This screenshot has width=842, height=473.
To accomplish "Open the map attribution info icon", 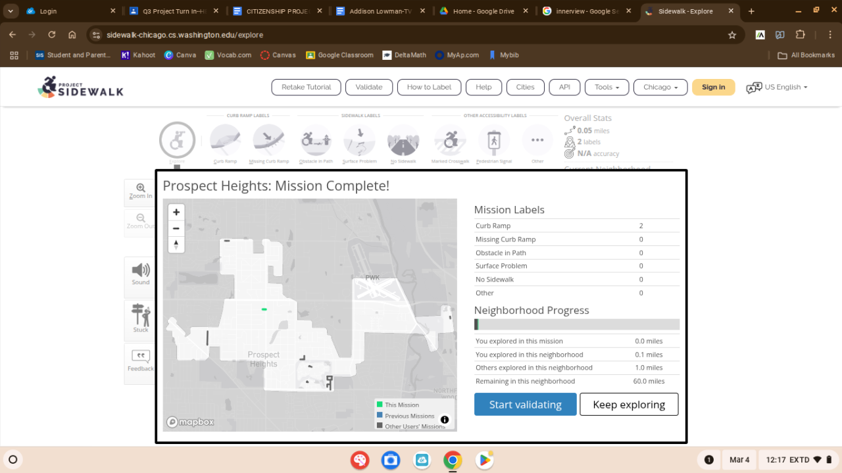I will [445, 420].
